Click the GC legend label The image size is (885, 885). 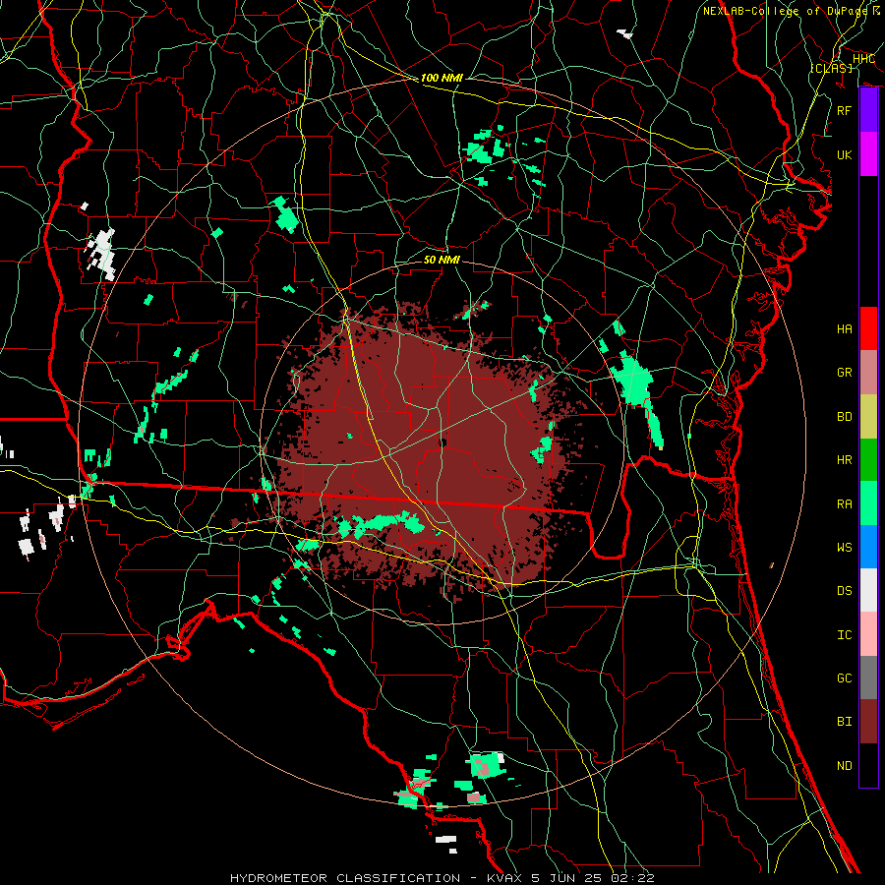coord(844,678)
